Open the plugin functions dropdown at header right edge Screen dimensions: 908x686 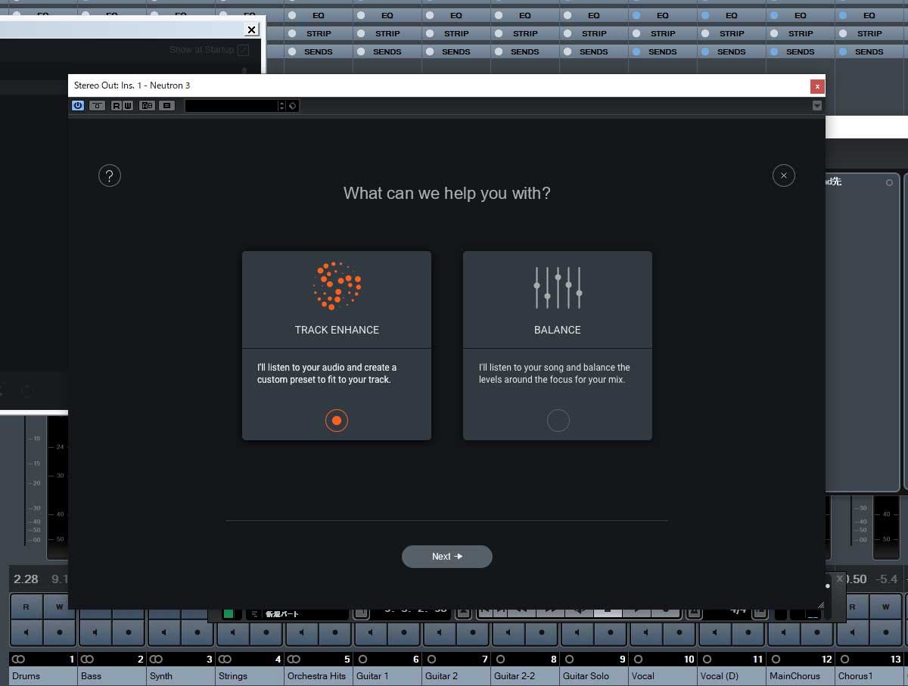[x=817, y=106]
